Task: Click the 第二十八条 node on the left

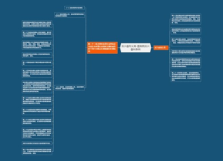Action: click(x=37, y=122)
